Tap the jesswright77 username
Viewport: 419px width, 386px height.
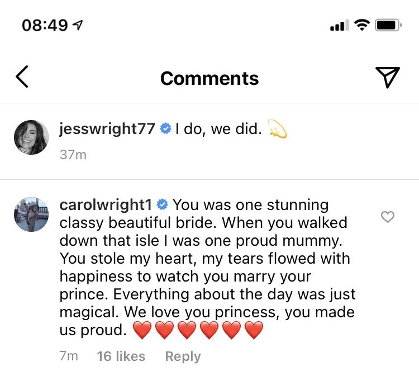pyautogui.click(x=107, y=129)
